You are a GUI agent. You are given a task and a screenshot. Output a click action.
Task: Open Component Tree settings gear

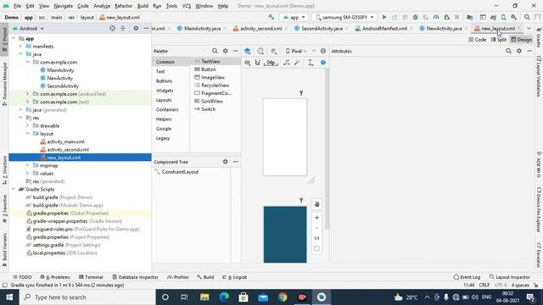225,162
